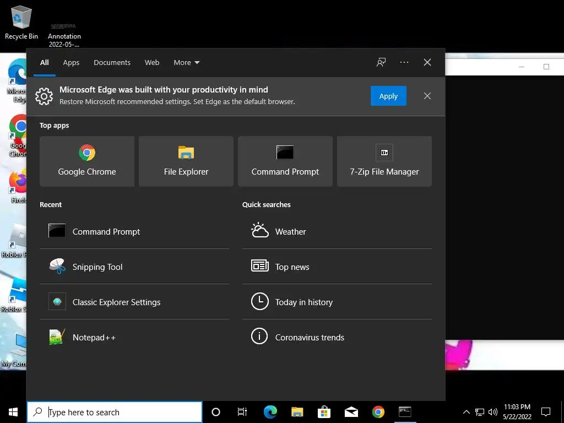564x423 pixels.
Task: Switch to the Apps search tab
Action: point(71,63)
